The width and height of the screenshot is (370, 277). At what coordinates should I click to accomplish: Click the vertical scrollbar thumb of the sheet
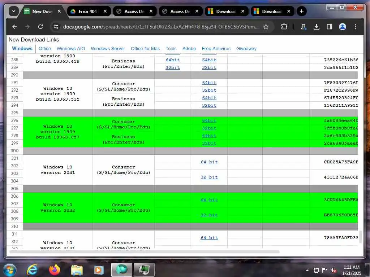(x=360, y=237)
